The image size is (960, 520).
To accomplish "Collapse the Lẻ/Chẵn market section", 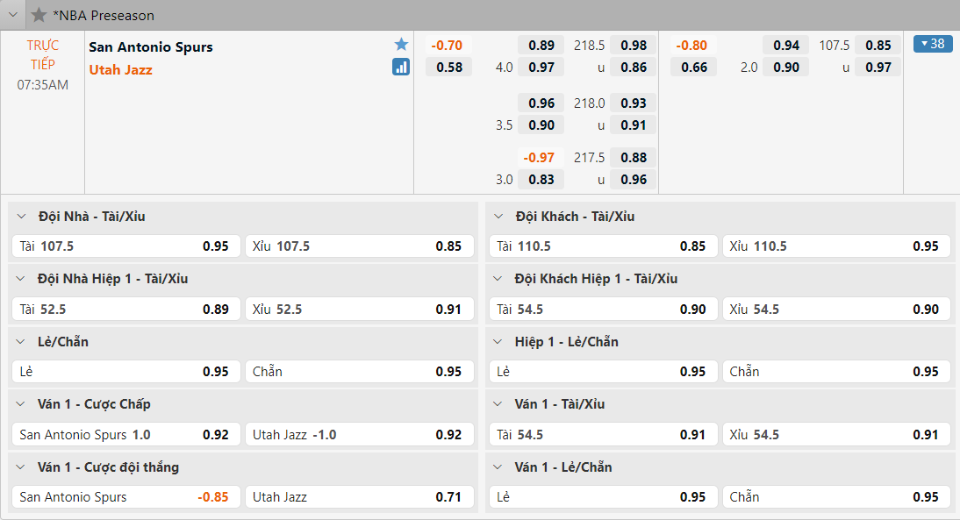I will pyautogui.click(x=22, y=342).
